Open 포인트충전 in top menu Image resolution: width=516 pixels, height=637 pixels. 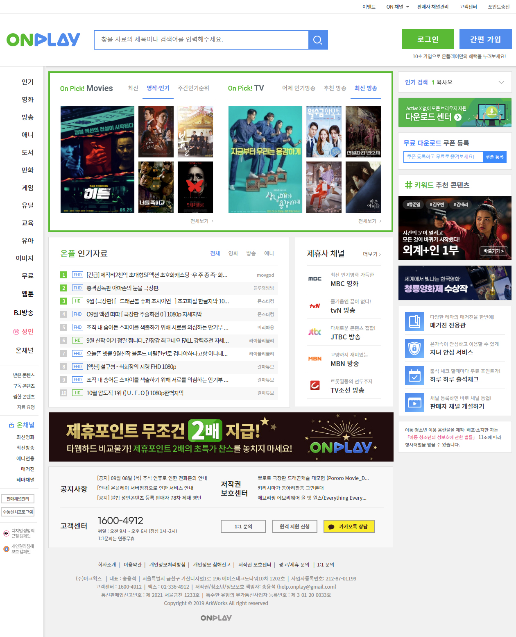pos(499,7)
